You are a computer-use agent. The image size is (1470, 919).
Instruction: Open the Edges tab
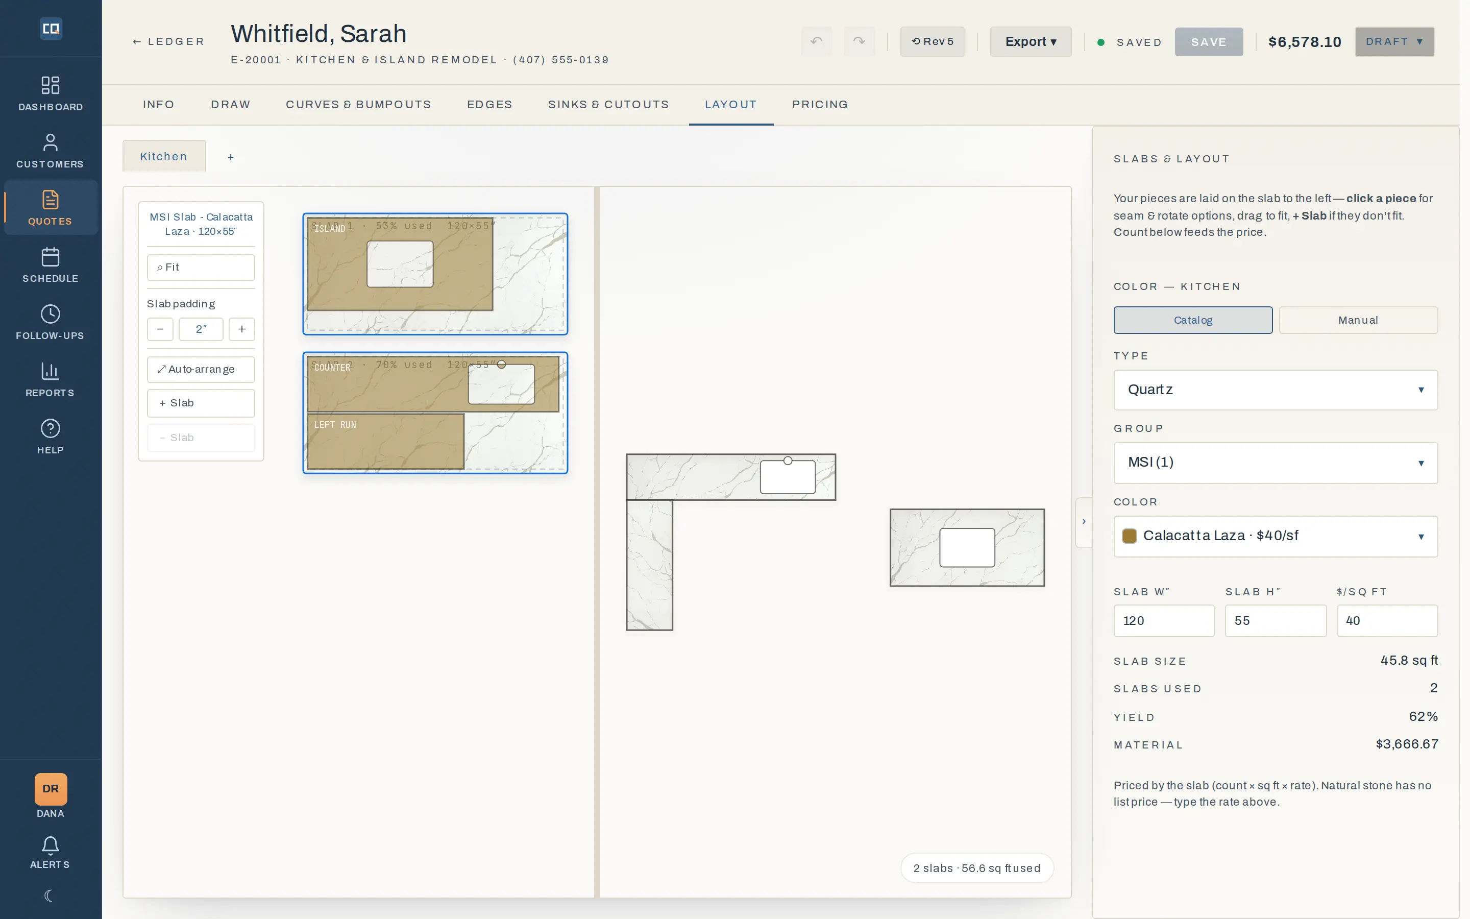pyautogui.click(x=489, y=105)
